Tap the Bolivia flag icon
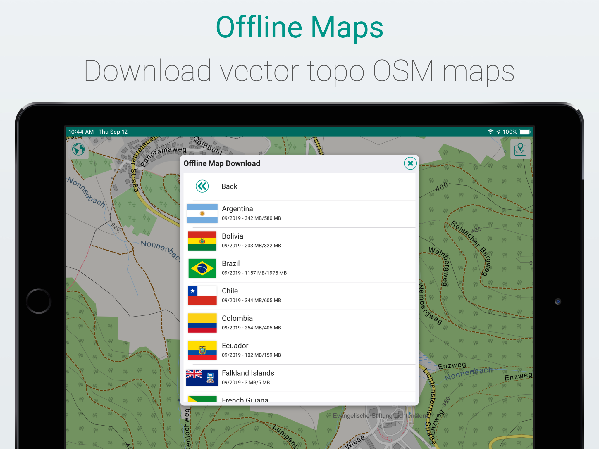 coord(202,241)
